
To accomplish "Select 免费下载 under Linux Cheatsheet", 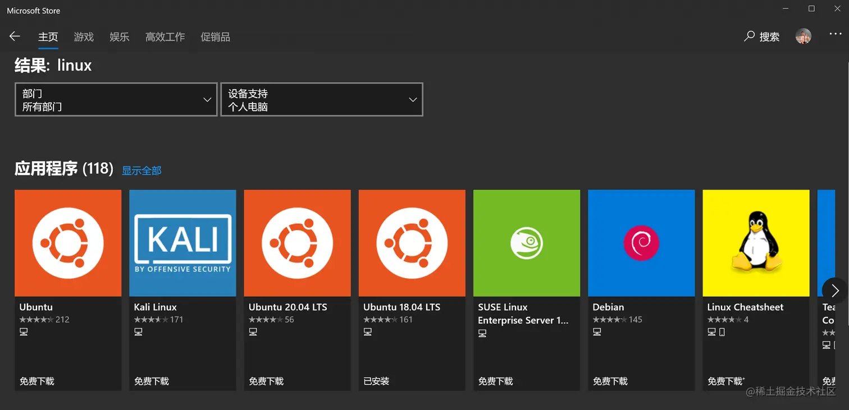I will [x=725, y=381].
